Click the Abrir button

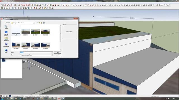pyautogui.click(x=58, y=52)
